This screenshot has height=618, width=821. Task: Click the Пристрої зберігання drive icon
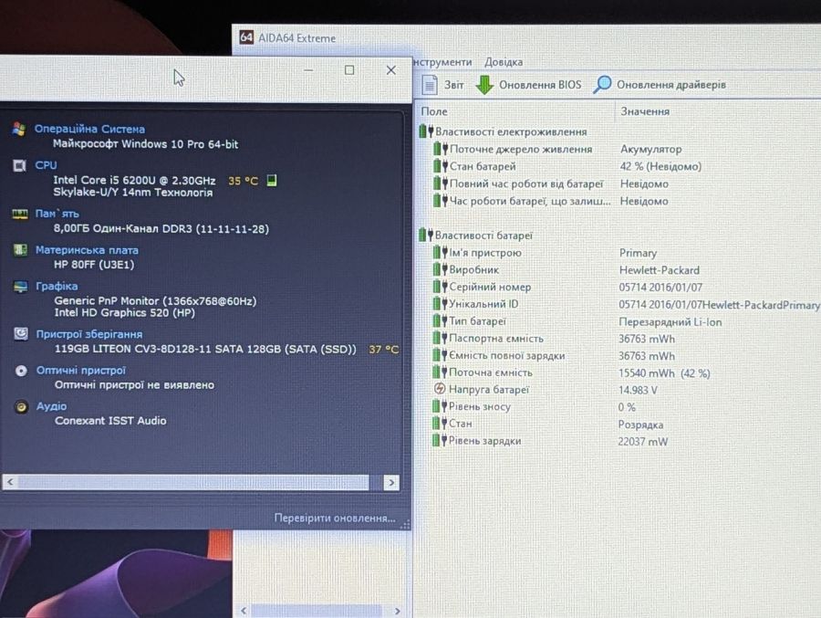21,334
